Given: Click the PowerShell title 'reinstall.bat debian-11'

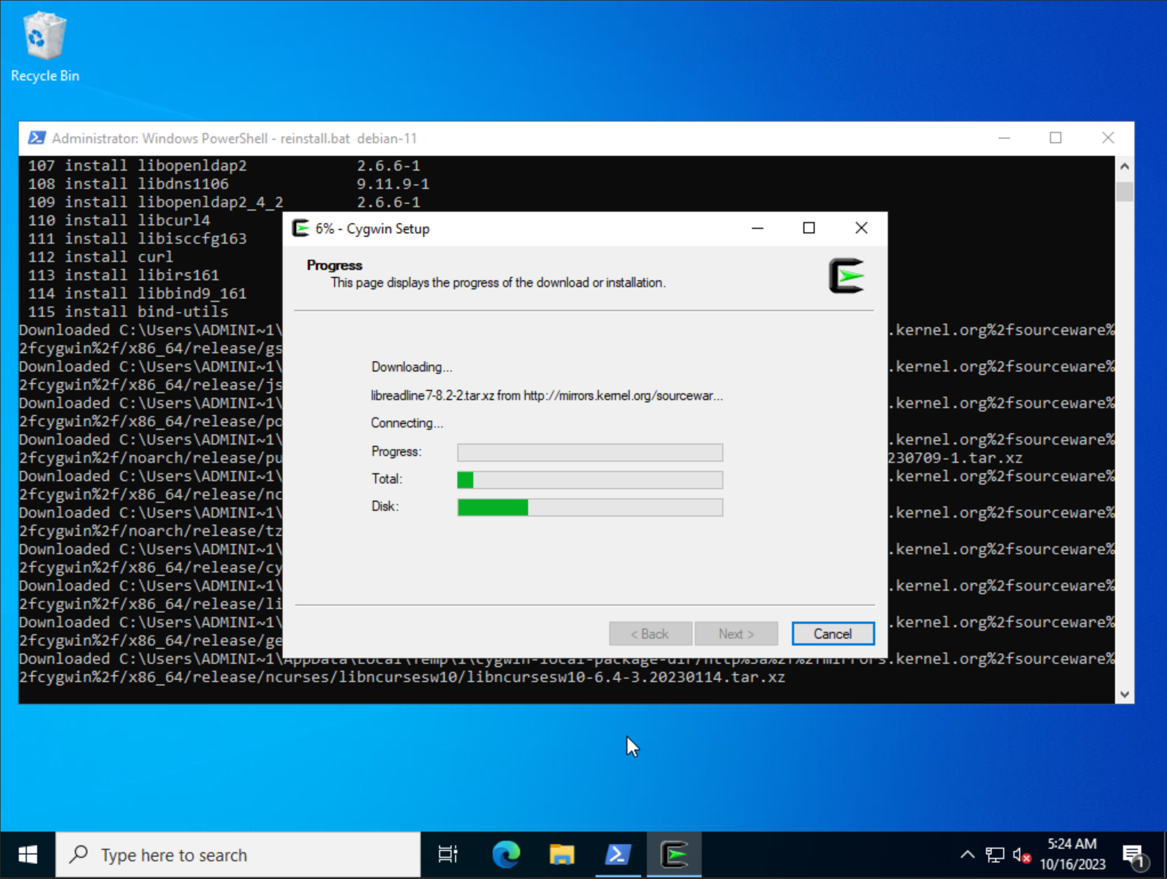Looking at the screenshot, I should 348,138.
